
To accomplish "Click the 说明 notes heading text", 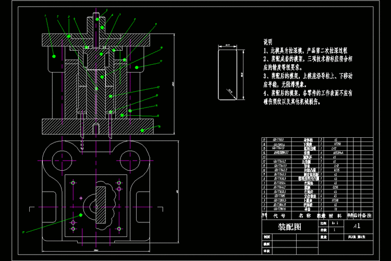I will click(267, 42).
